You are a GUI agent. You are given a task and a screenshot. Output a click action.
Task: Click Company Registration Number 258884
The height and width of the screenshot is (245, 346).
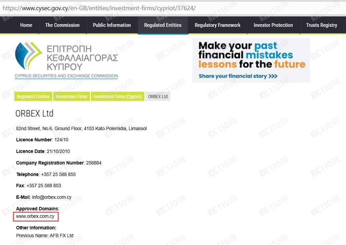pyautogui.click(x=94, y=163)
